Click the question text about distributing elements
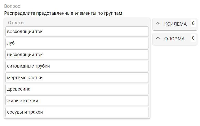The height and width of the screenshot is (126, 200). point(63,13)
